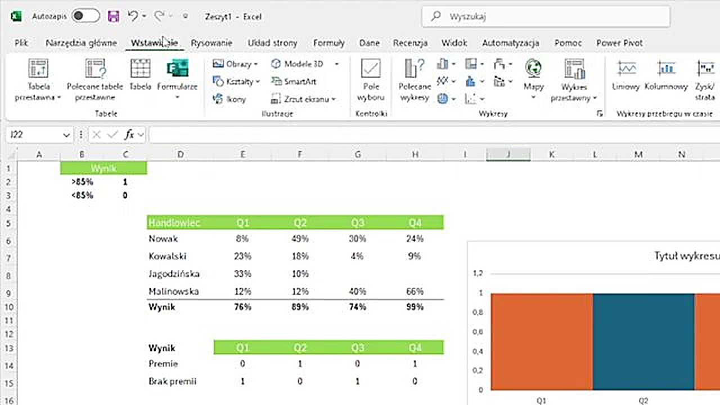Click the orange Q1 chart bar
This screenshot has width=720, height=405.
[x=541, y=341]
